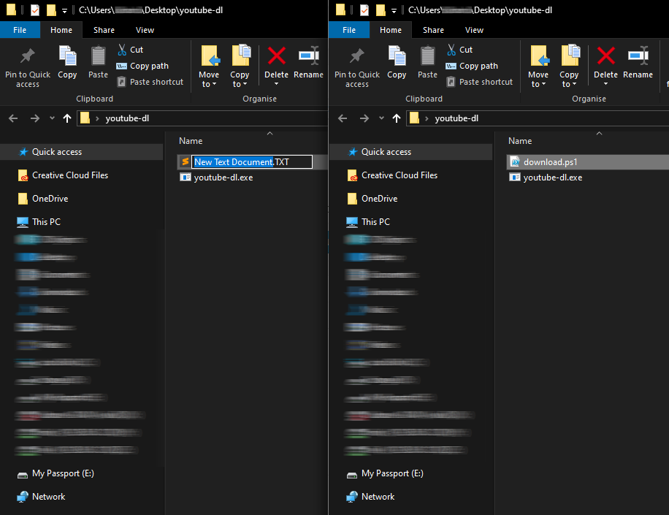Click the Back arrow in the left window
The image size is (669, 515).
[13, 118]
